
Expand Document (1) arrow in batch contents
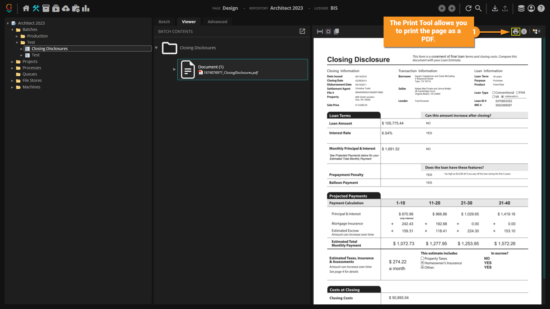(x=174, y=69)
